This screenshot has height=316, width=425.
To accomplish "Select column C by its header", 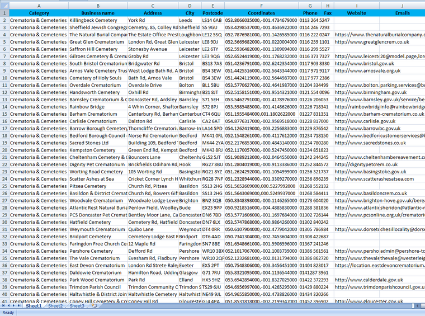I will point(153,6).
